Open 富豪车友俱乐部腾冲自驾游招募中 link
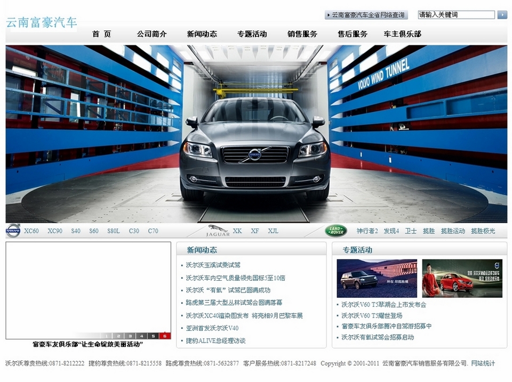512x382 pixels. [386, 326]
